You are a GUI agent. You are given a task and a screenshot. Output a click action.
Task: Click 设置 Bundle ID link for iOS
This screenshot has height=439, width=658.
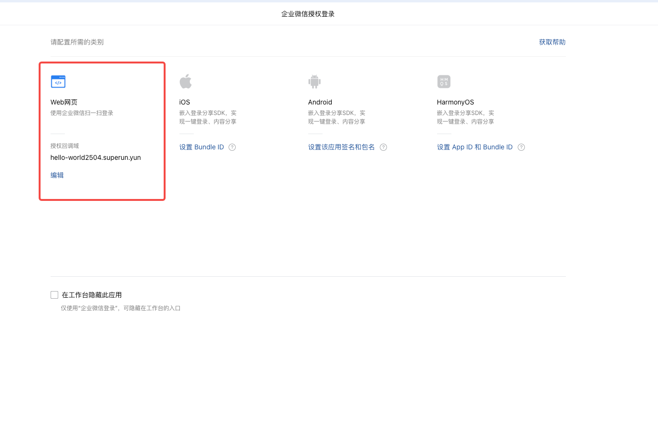point(201,147)
